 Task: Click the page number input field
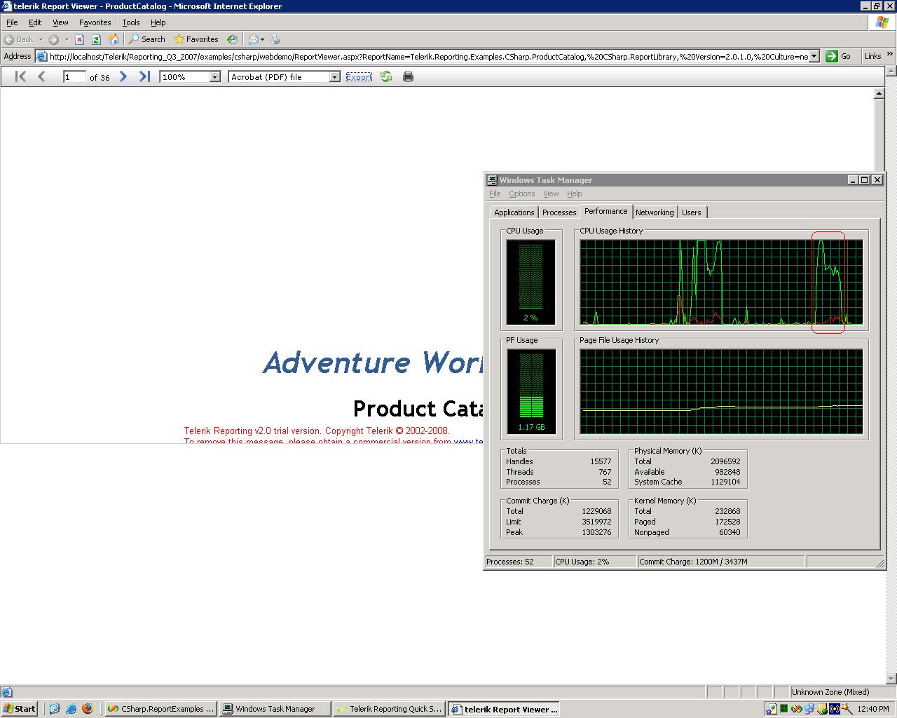(74, 77)
